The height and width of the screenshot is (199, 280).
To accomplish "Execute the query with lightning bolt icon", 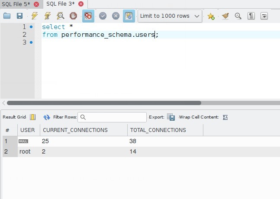I will point(35,16).
